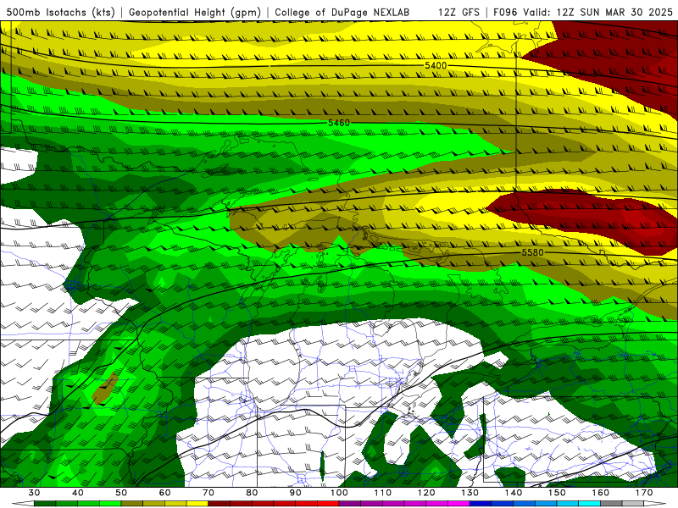Pick the bright yellow legend swatch left of 70
This screenshot has width=678, height=508.
pos(197,504)
